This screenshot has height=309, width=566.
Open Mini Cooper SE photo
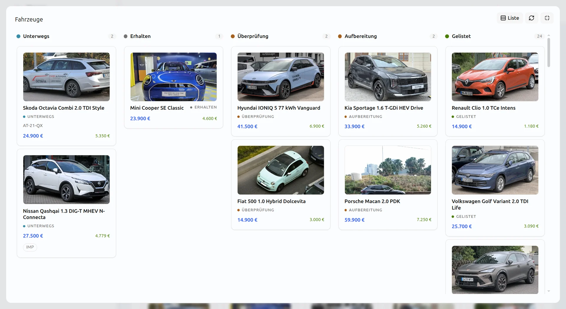click(x=173, y=77)
